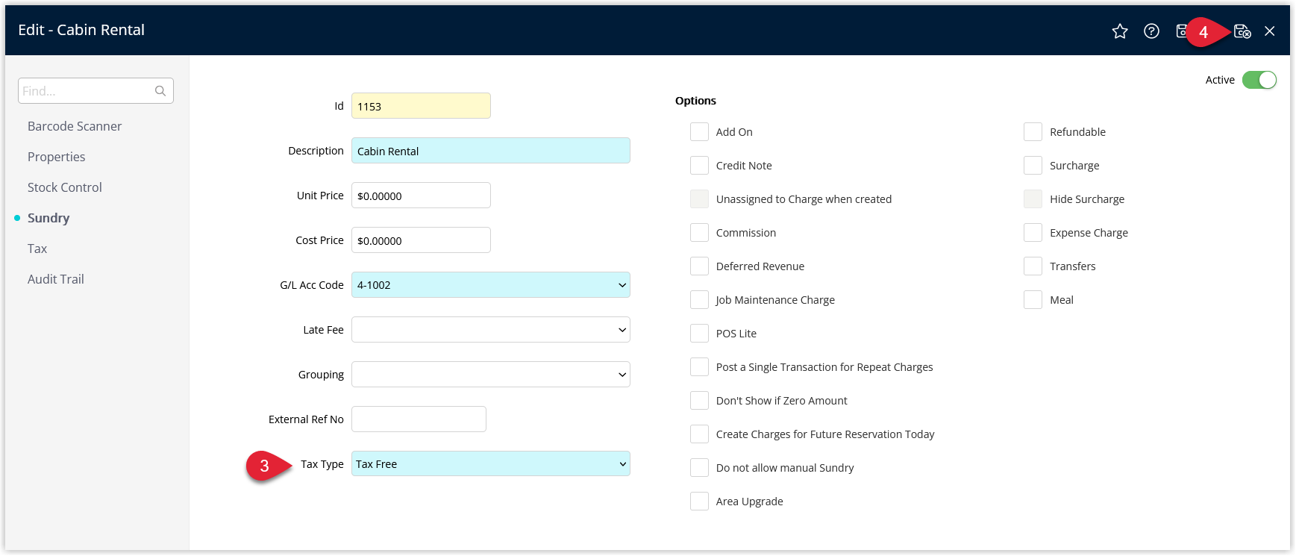This screenshot has height=556, width=1296.
Task: Enable Create Charges for Future Reservation Today
Action: 699,434
